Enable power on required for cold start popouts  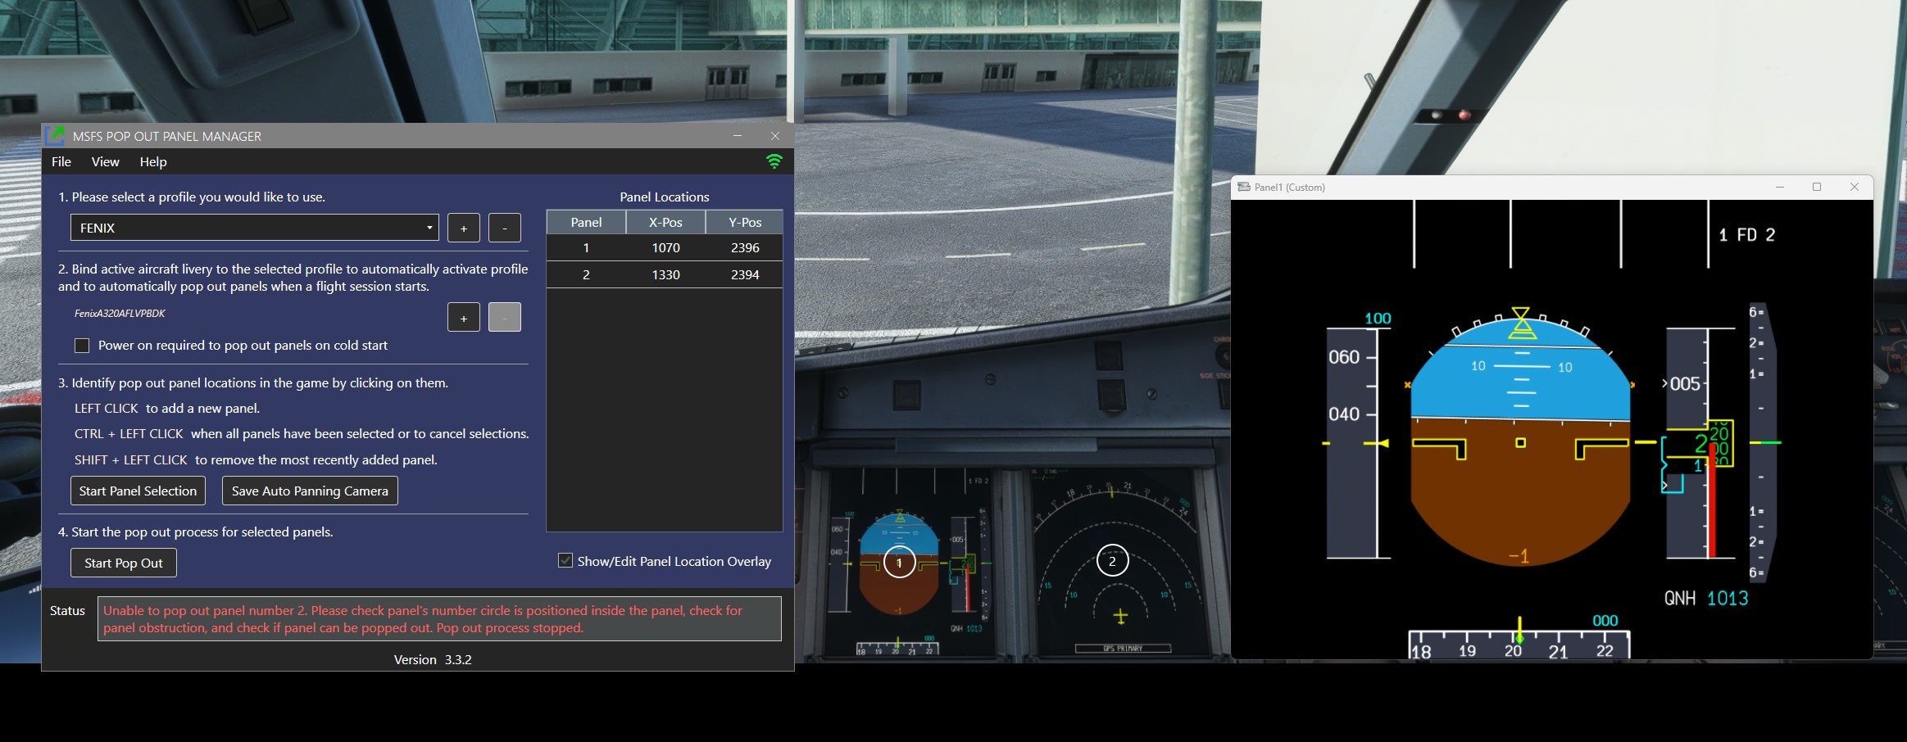coord(82,345)
